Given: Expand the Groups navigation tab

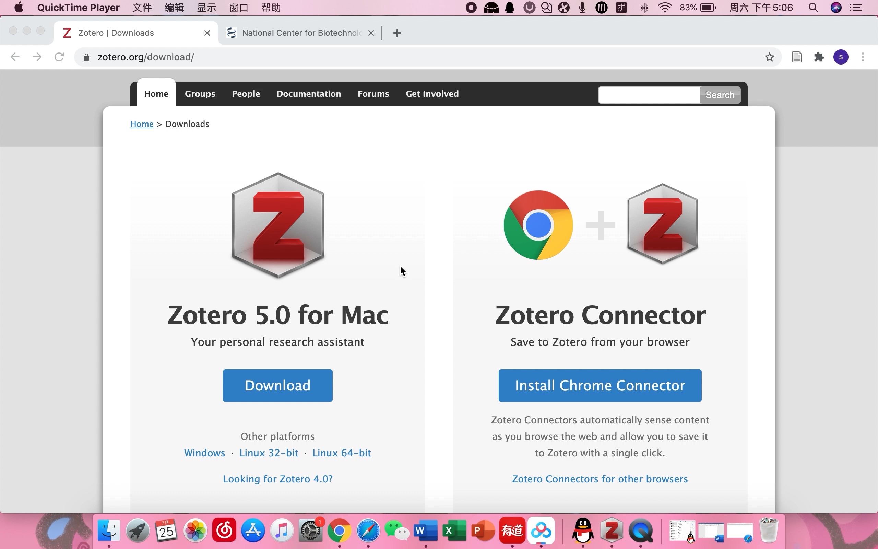Looking at the screenshot, I should (200, 94).
